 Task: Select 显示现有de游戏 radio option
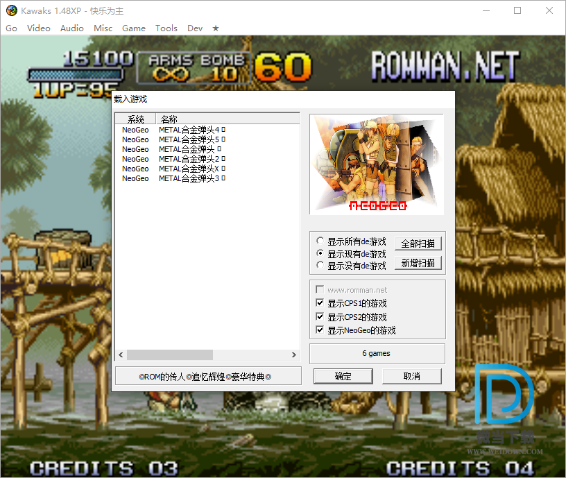click(x=351, y=254)
